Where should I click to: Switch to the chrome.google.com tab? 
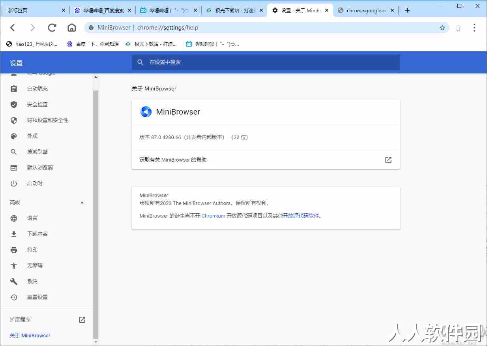pyautogui.click(x=366, y=11)
